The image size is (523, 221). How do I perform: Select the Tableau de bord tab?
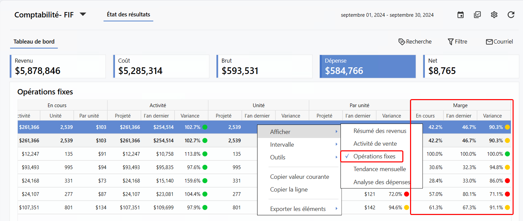(34, 42)
